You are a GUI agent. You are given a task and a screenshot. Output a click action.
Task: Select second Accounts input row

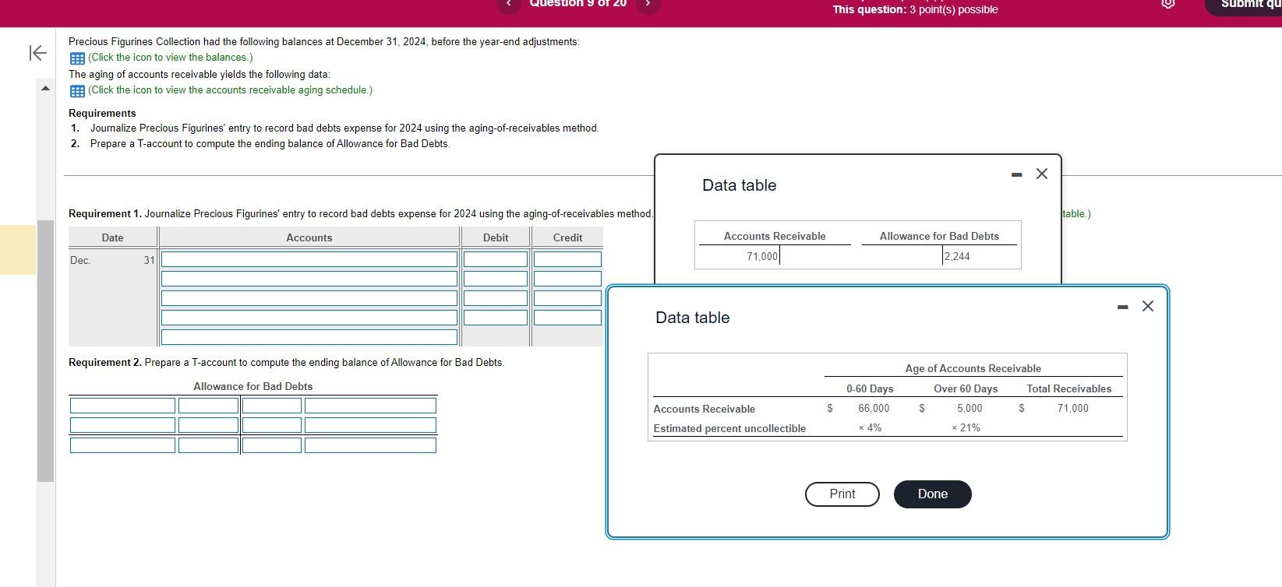pos(309,279)
